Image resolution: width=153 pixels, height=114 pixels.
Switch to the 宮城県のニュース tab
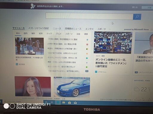(x=73, y=29)
